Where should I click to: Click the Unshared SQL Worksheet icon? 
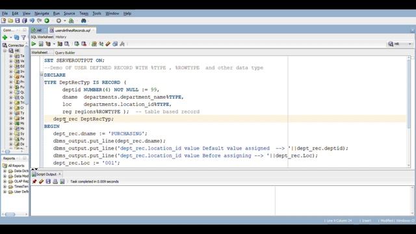(94, 44)
